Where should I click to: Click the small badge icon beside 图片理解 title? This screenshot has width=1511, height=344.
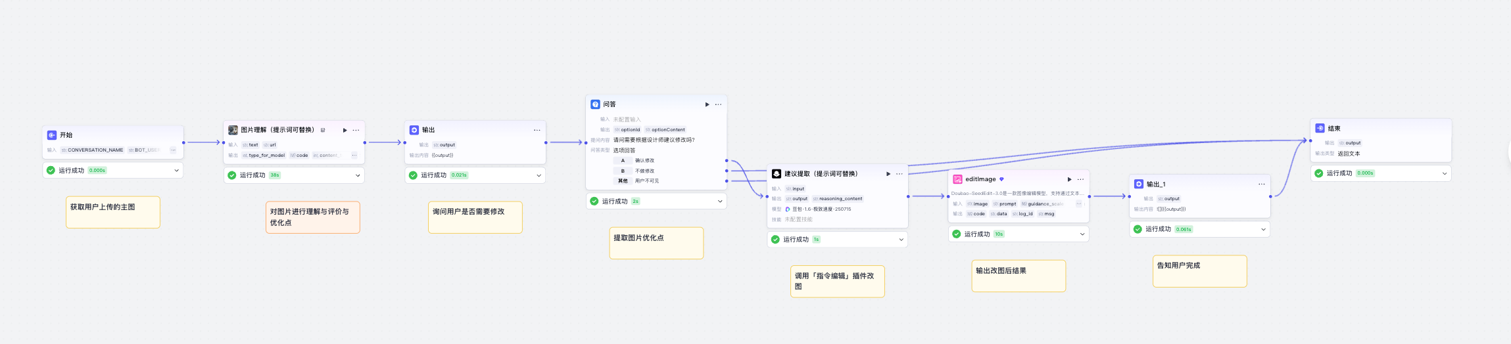[323, 130]
